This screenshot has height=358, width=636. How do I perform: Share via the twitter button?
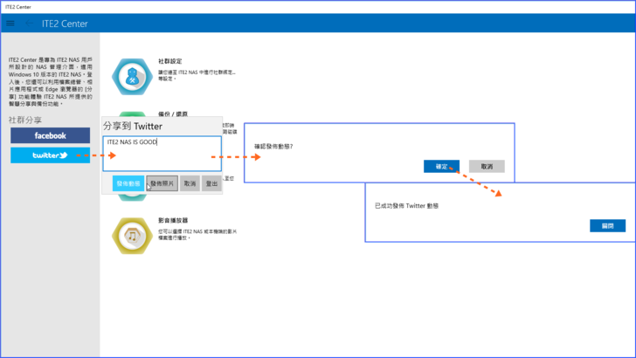51,155
